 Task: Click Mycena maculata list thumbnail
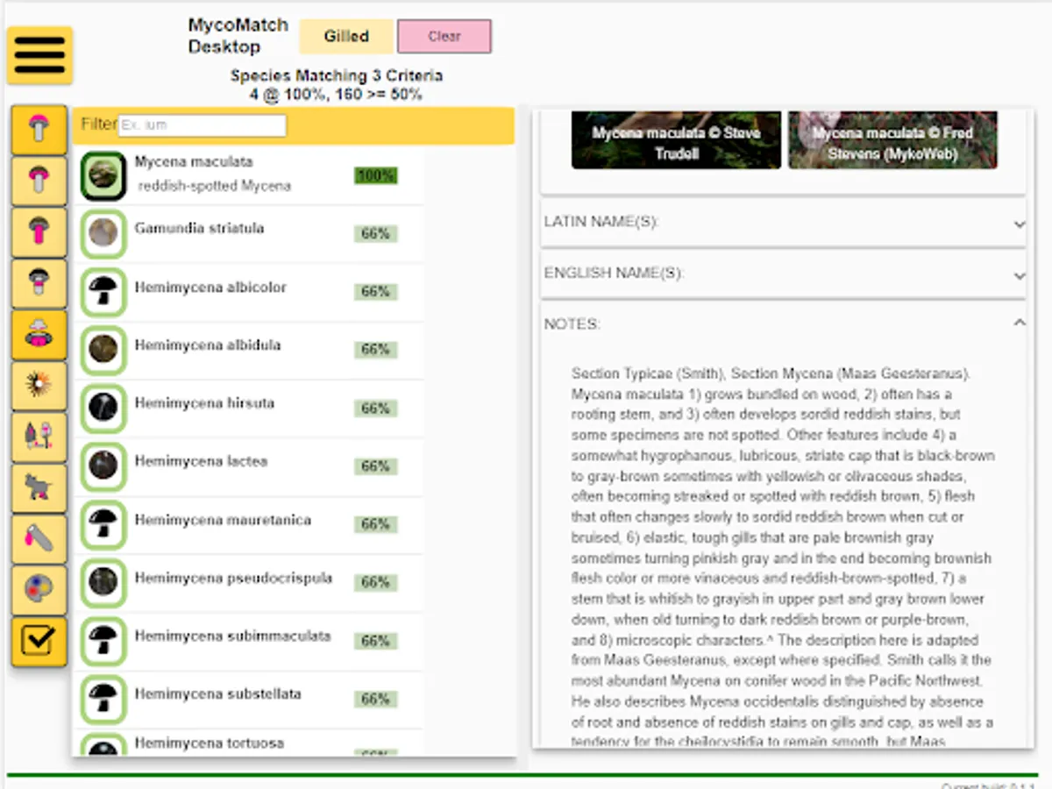pos(103,175)
